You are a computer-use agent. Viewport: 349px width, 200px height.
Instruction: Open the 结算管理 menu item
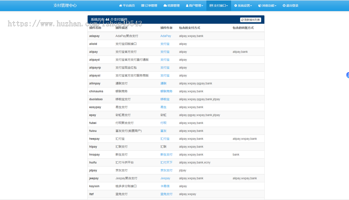click(172, 5)
